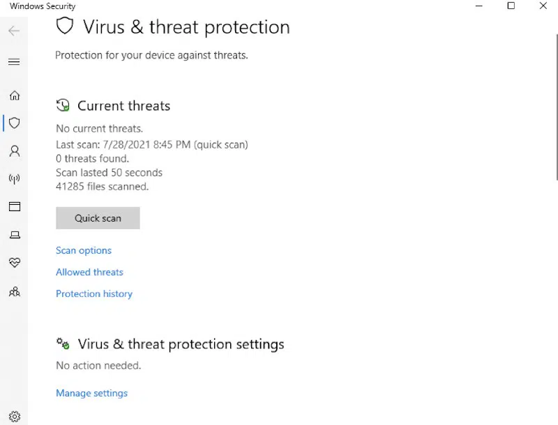Viewport: 558px width, 425px height.
Task: Open Family options via the family icon
Action: 15,292
